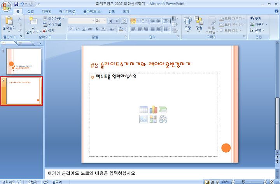Decrease the list indent level
The image size is (280, 184).
pos(152,21)
